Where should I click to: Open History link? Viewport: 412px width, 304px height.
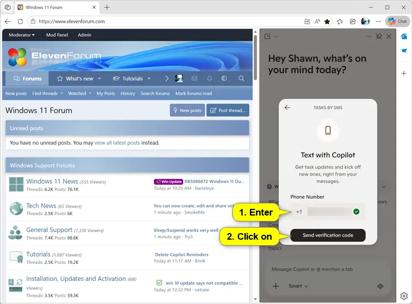(127, 93)
